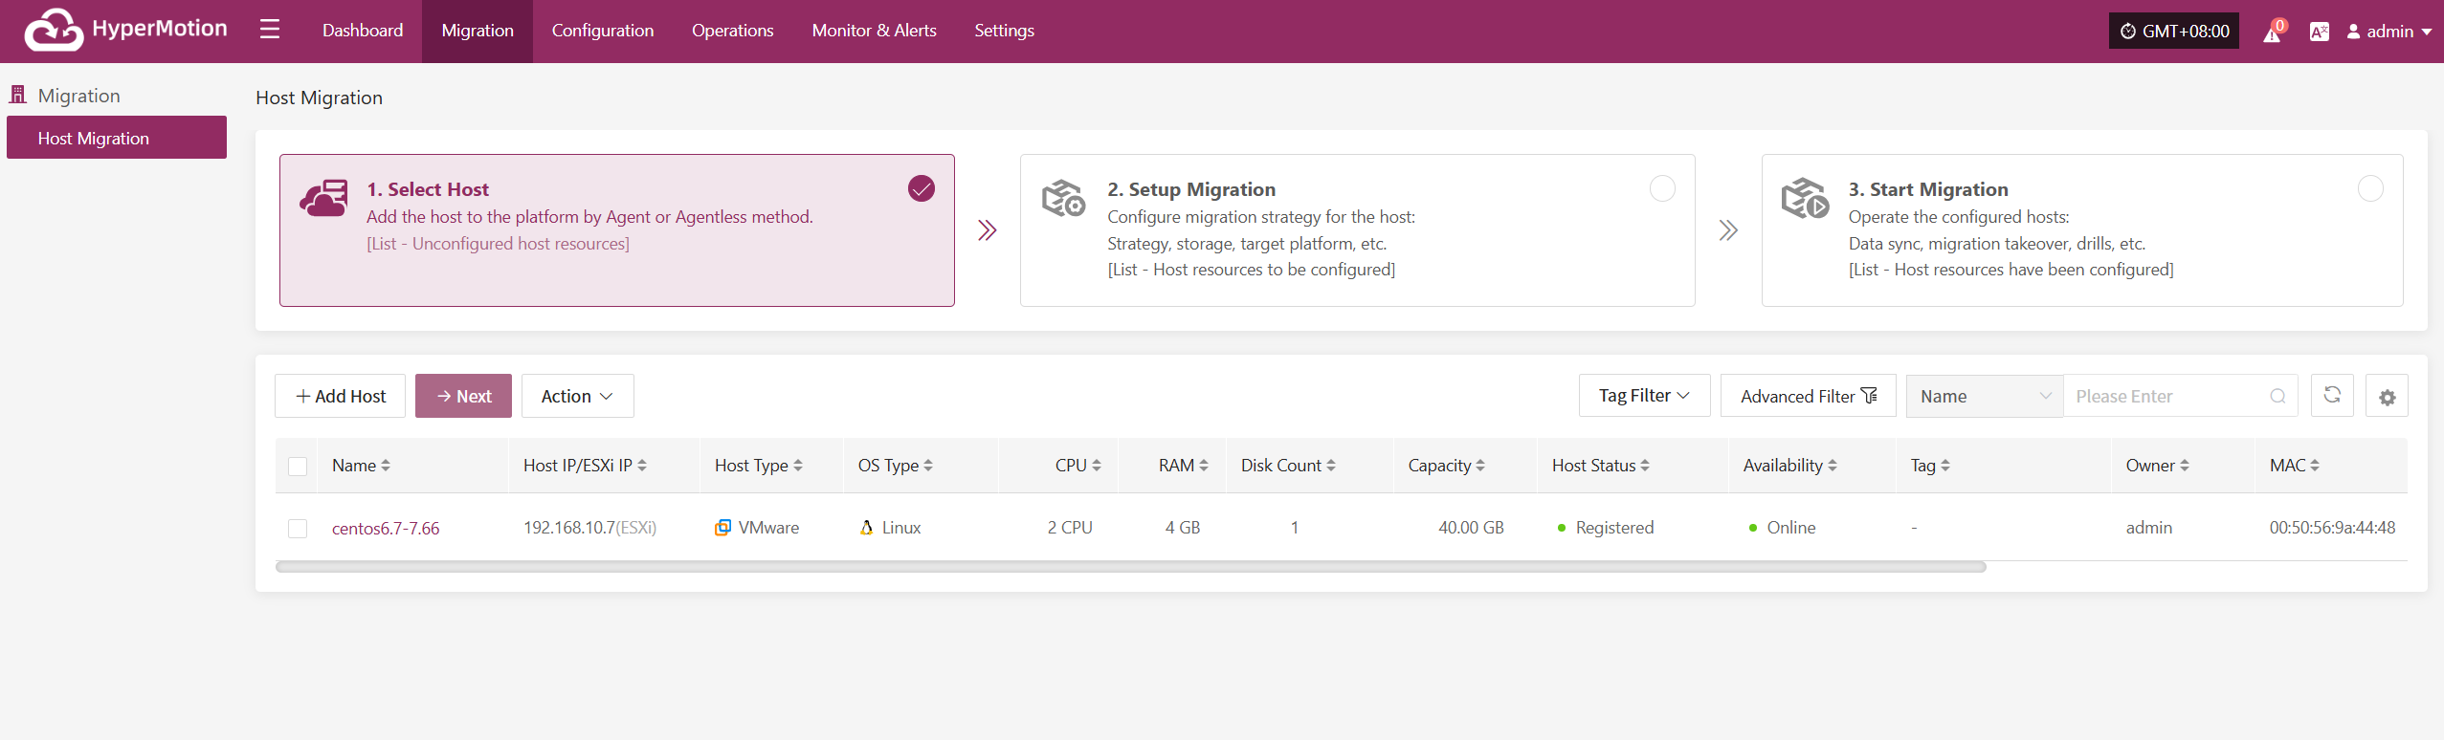This screenshot has height=740, width=2444.
Task: Sort by Host Status column
Action: [1645, 466]
